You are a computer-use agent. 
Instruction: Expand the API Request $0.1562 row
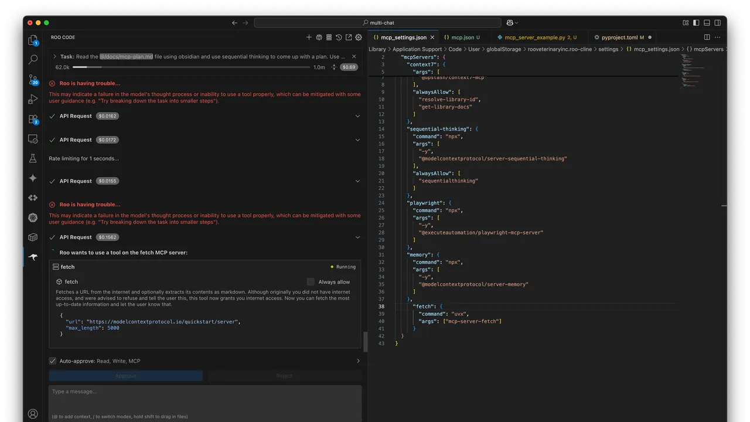coord(357,237)
